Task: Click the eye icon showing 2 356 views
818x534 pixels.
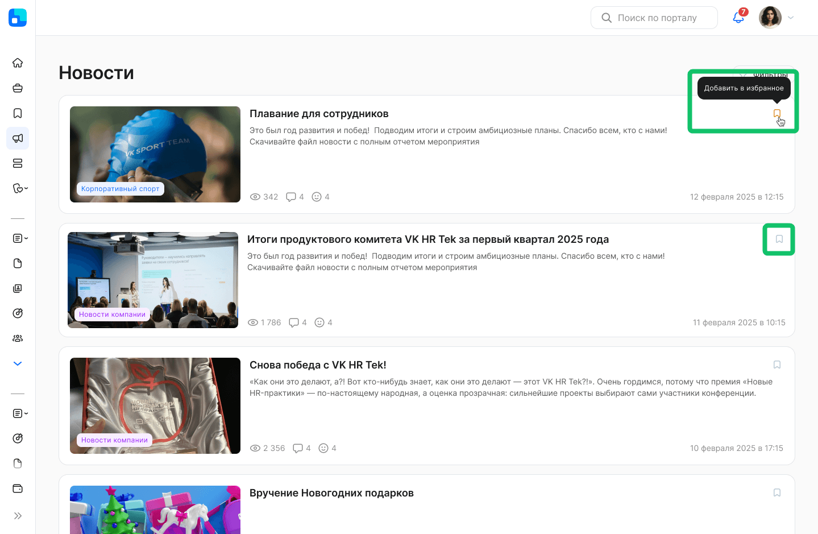Action: coord(255,448)
